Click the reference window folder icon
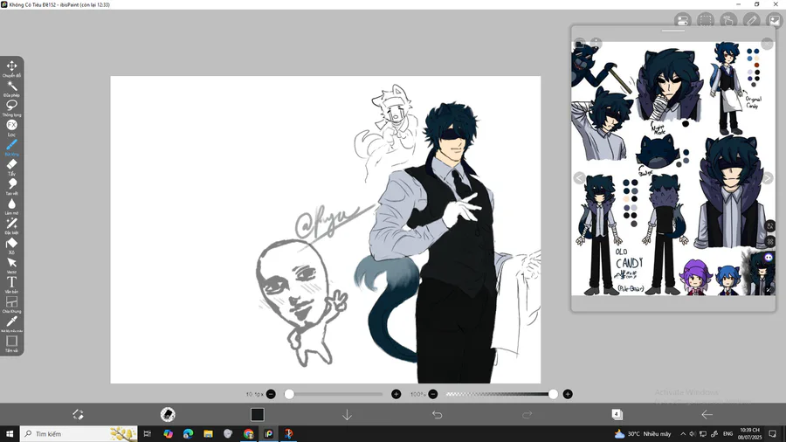Image resolution: width=786 pixels, height=442 pixels. click(x=580, y=43)
